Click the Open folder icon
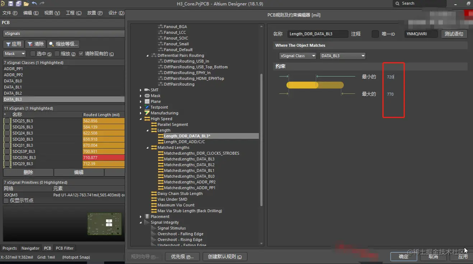 (x=26, y=4)
